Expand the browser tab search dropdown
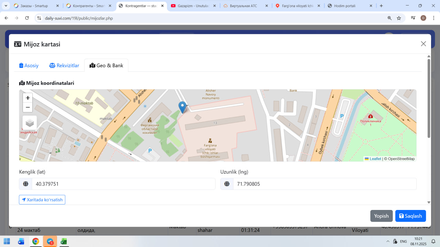 (x=6, y=6)
